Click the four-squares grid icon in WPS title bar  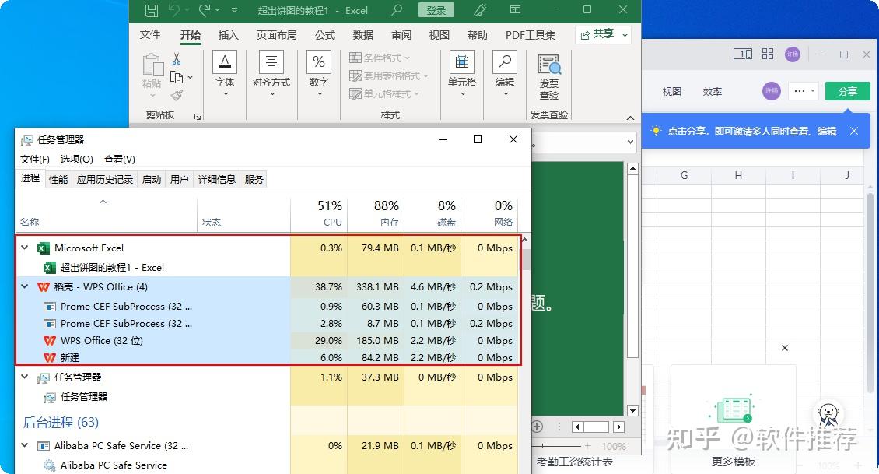tap(768, 54)
